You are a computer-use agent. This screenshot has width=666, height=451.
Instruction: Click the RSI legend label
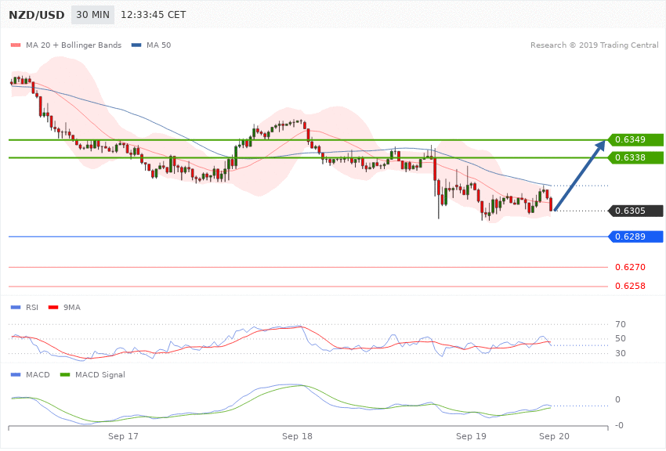tap(32, 307)
